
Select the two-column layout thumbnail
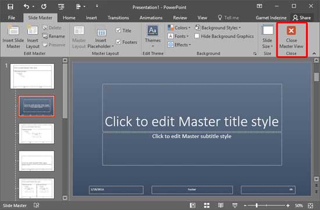[37, 189]
